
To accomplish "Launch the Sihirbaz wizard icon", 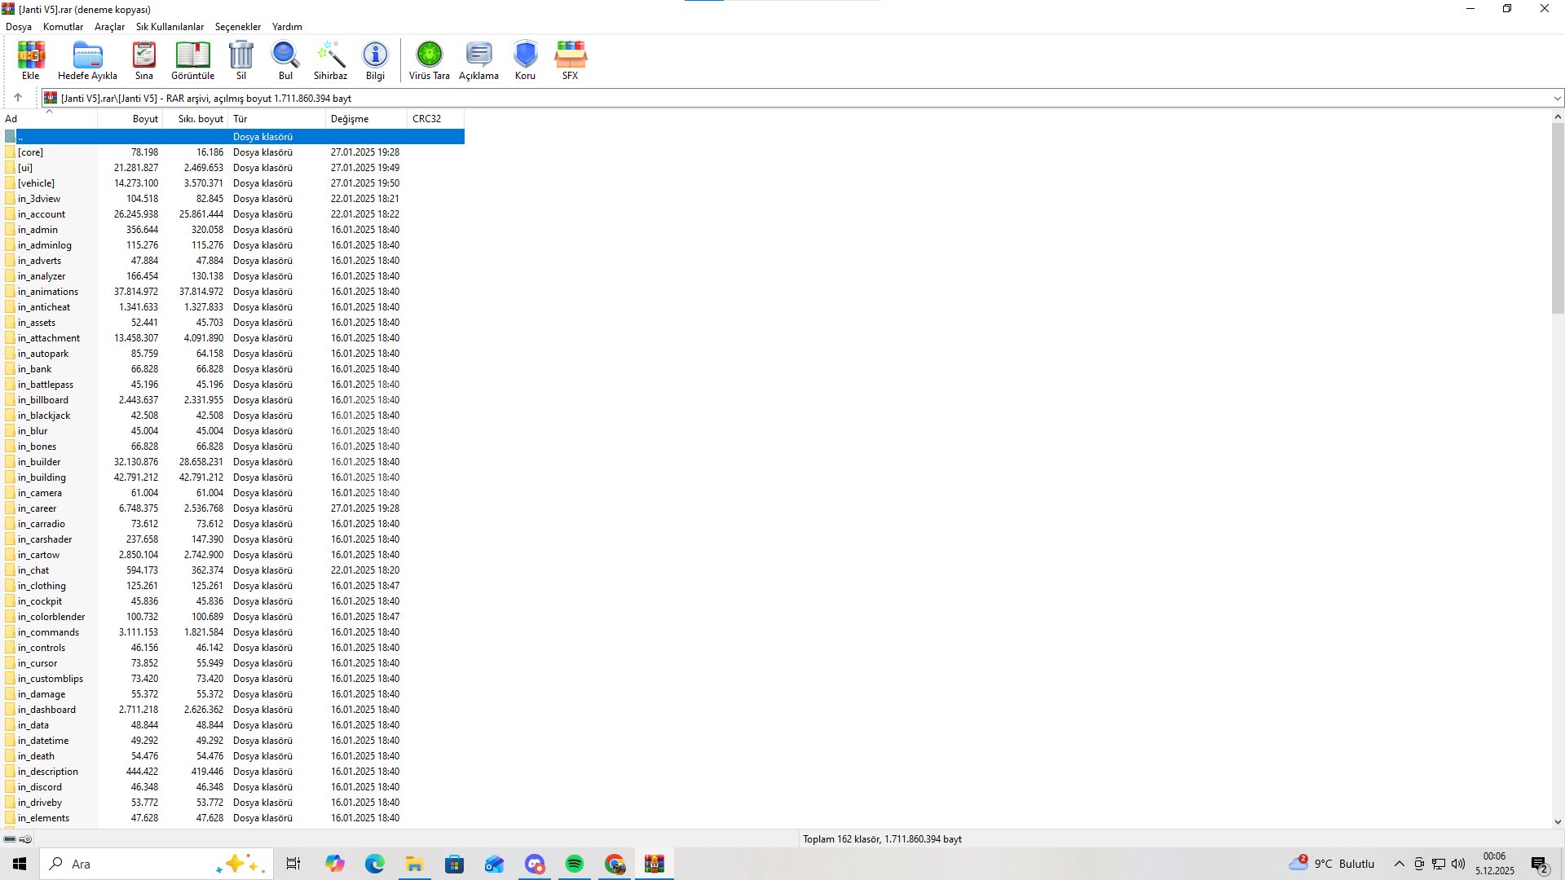I will click(x=330, y=60).
